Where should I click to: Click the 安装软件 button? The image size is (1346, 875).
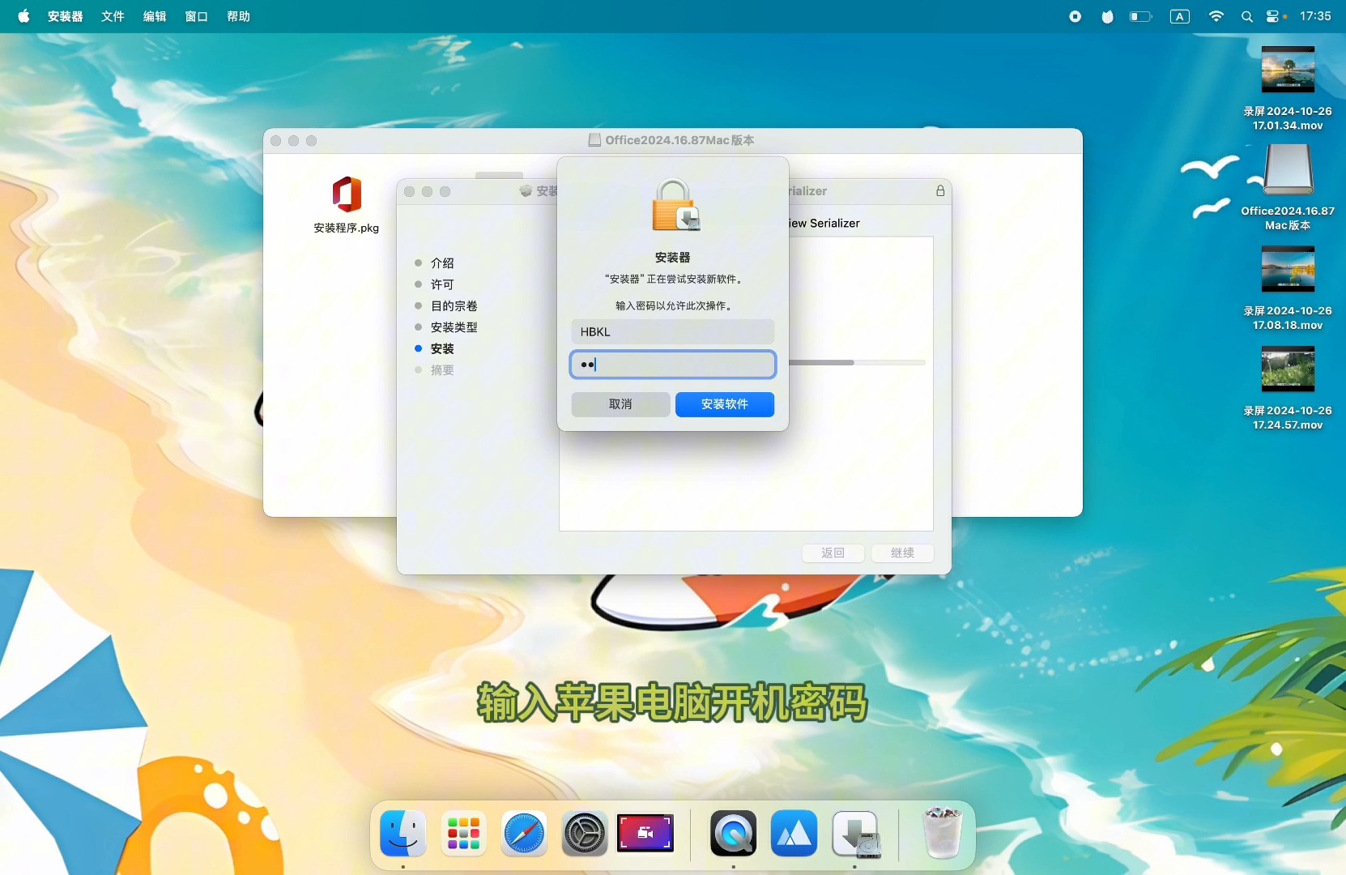coord(725,404)
